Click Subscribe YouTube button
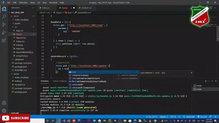Screen dimensions: 219x123 [15, 118]
